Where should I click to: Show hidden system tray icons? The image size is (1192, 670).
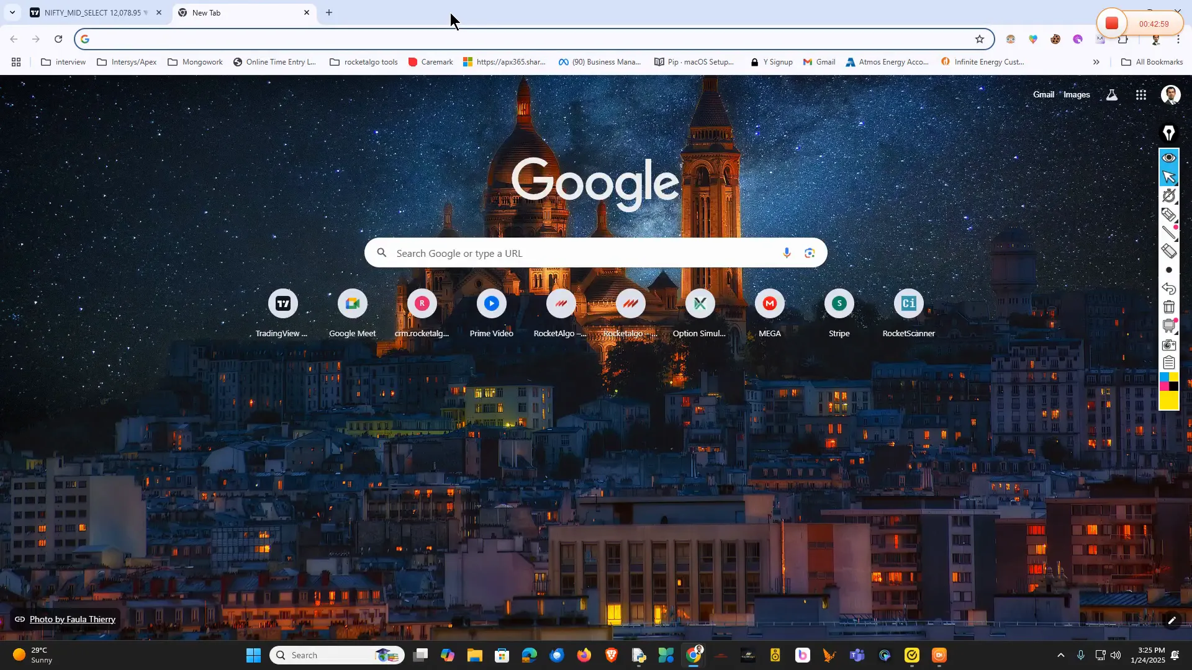(1060, 655)
